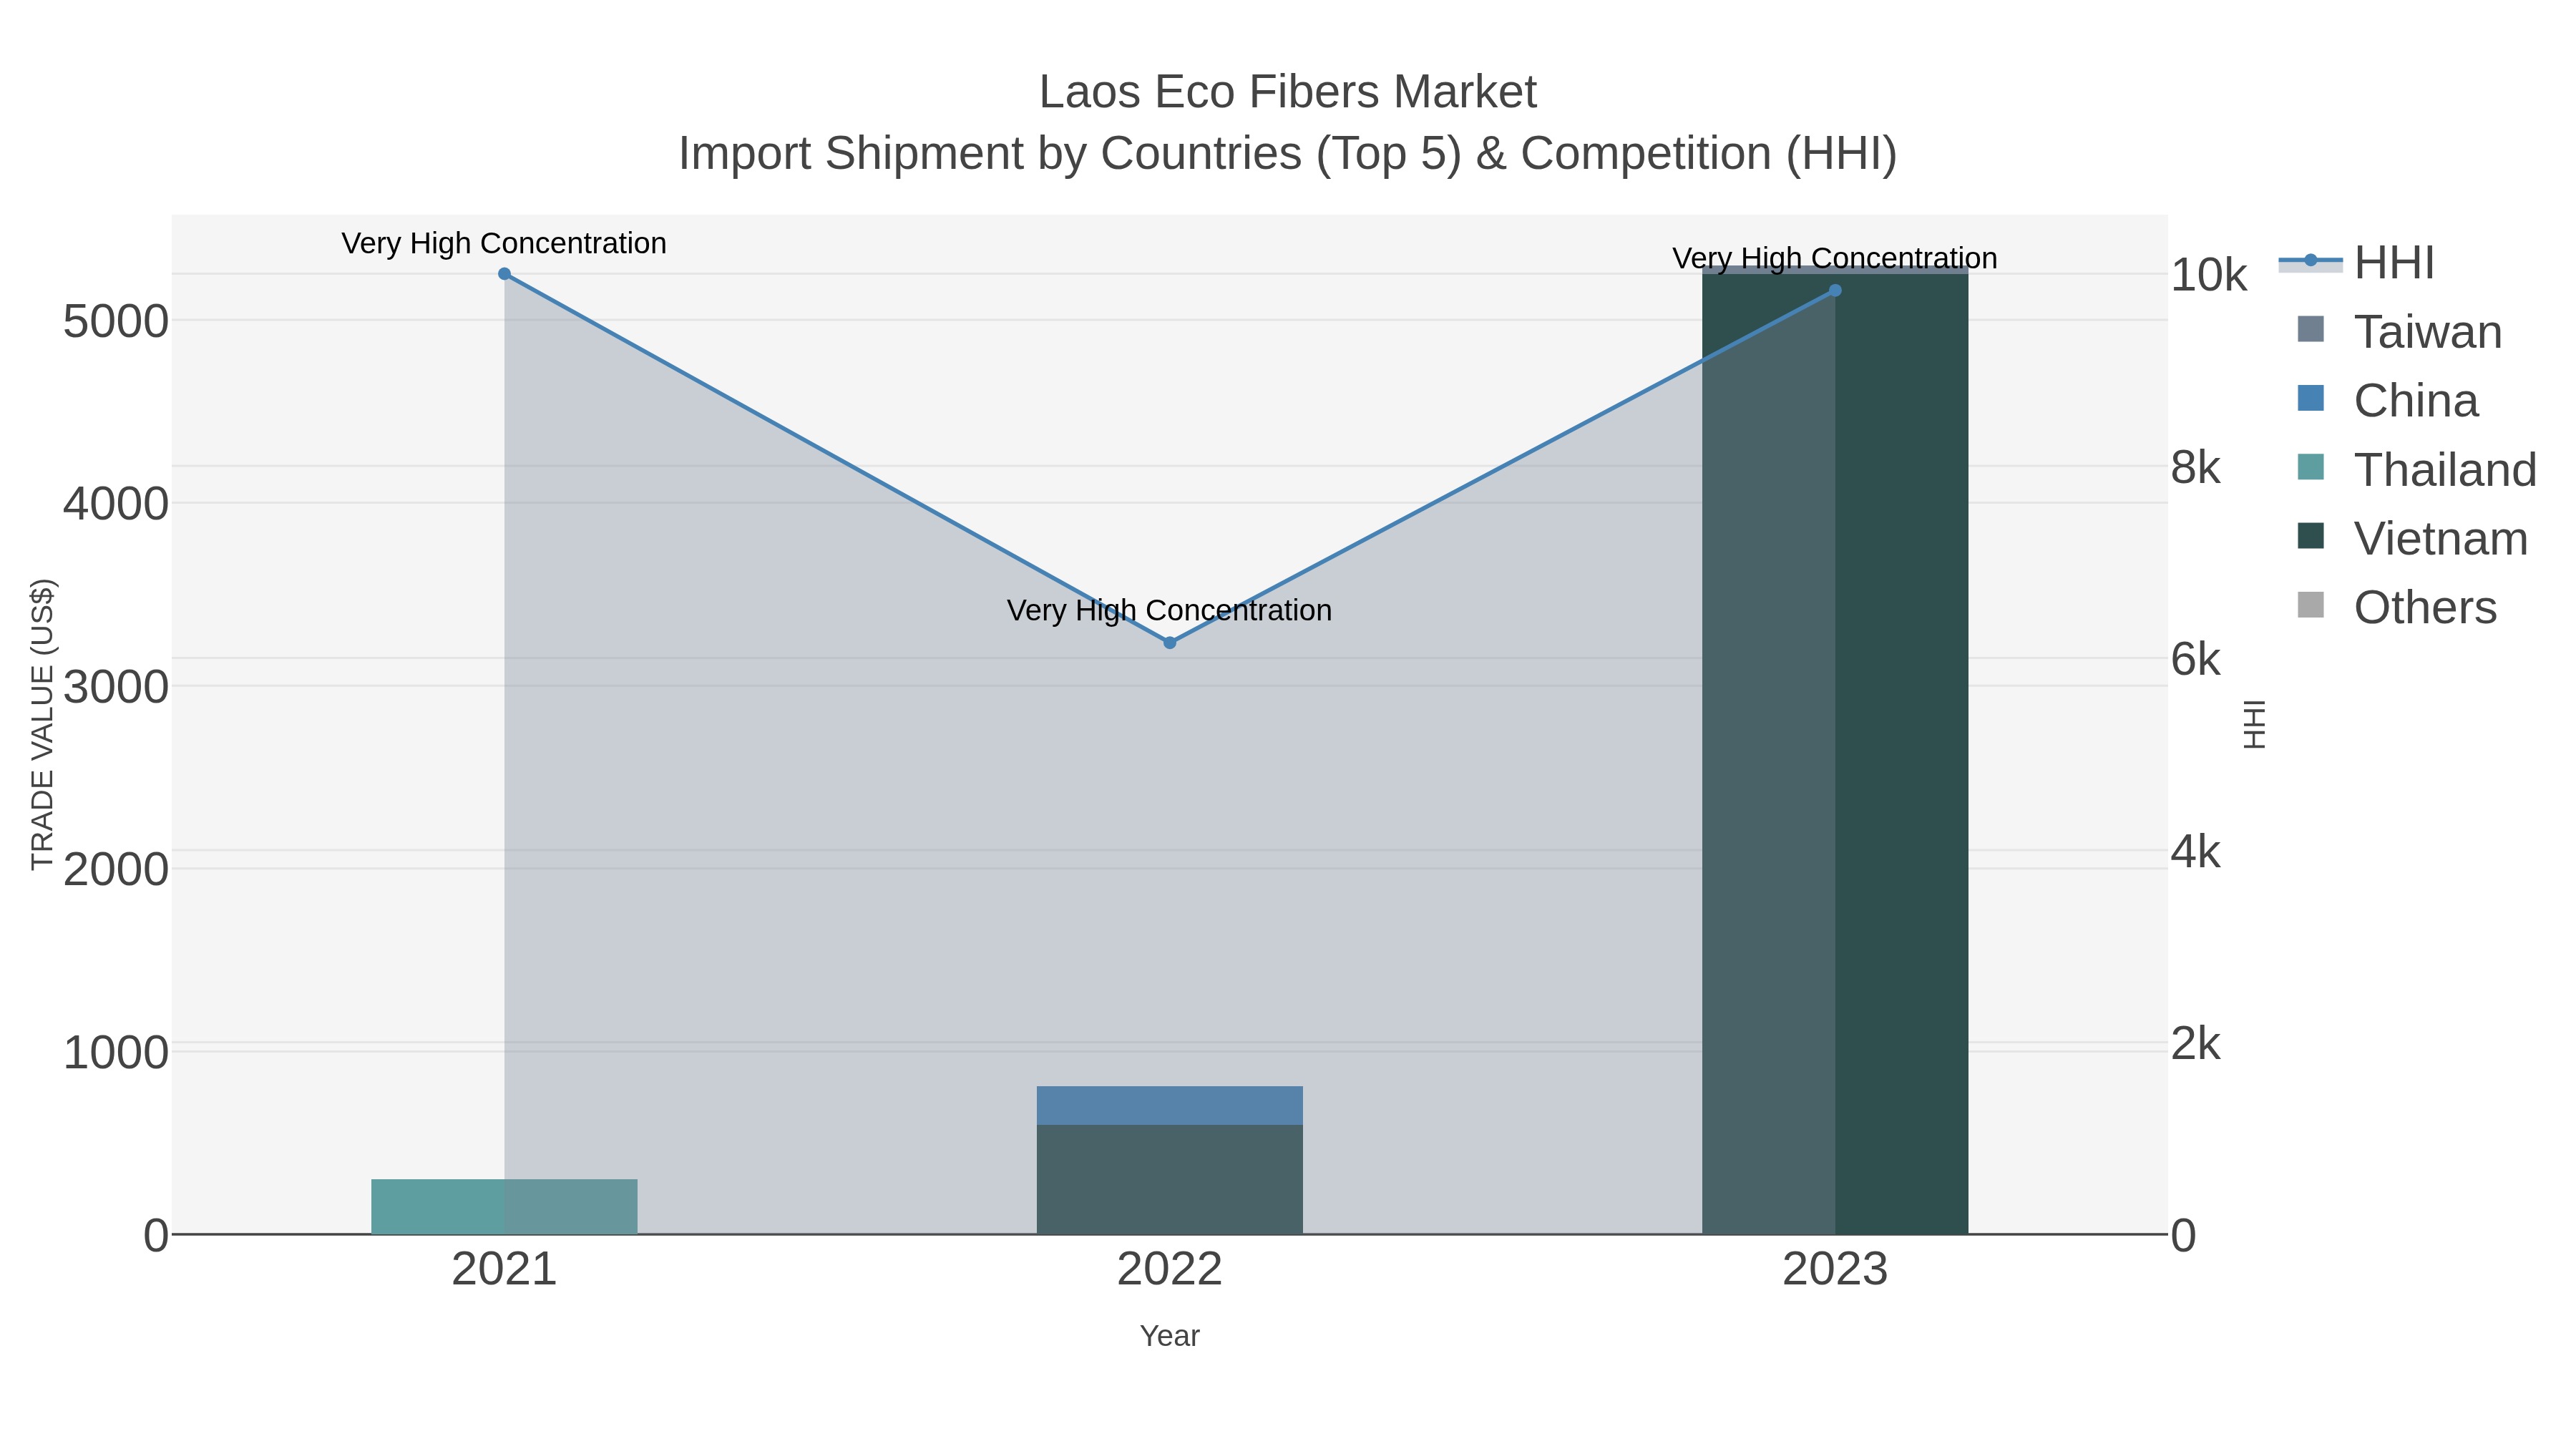
Task: Toggle the China legend entry
Action: (2388, 401)
